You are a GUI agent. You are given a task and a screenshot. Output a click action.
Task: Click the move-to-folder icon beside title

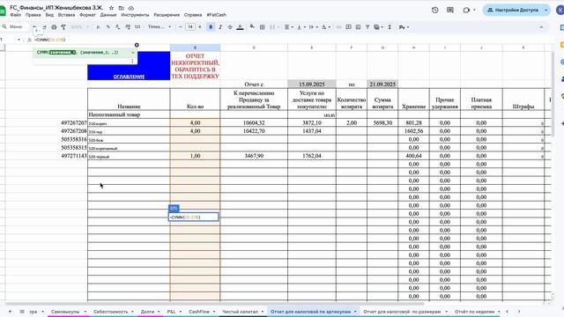pyautogui.click(x=122, y=8)
